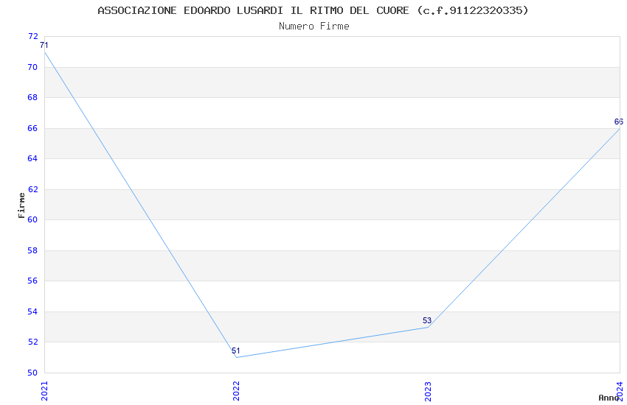
Task: Click the 'Numero Firme' subtitle
Action: (314, 27)
